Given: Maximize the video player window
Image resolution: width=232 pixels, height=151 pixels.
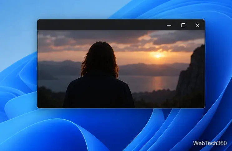Looking at the screenshot, I should coord(183,25).
